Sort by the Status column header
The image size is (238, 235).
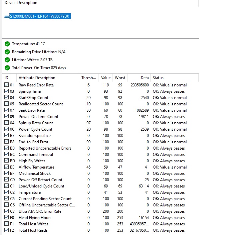174,78
